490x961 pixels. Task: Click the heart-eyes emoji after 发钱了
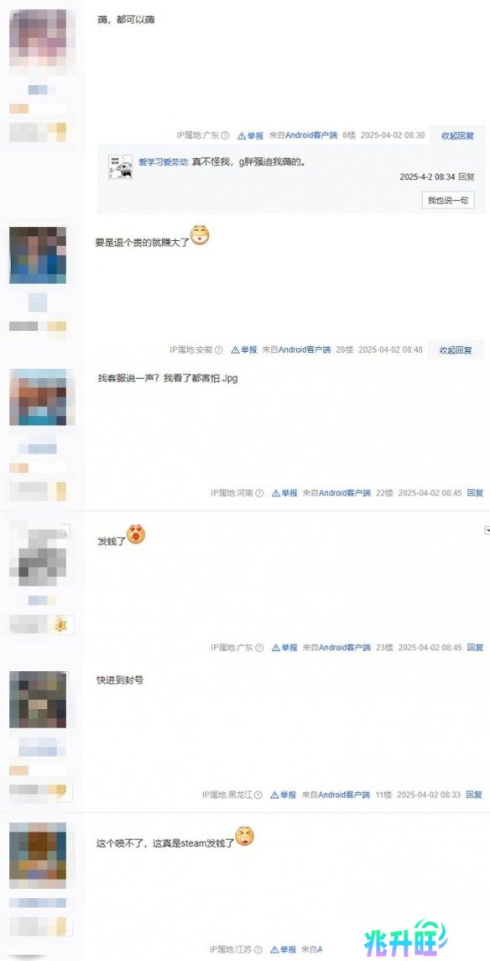[x=136, y=533]
